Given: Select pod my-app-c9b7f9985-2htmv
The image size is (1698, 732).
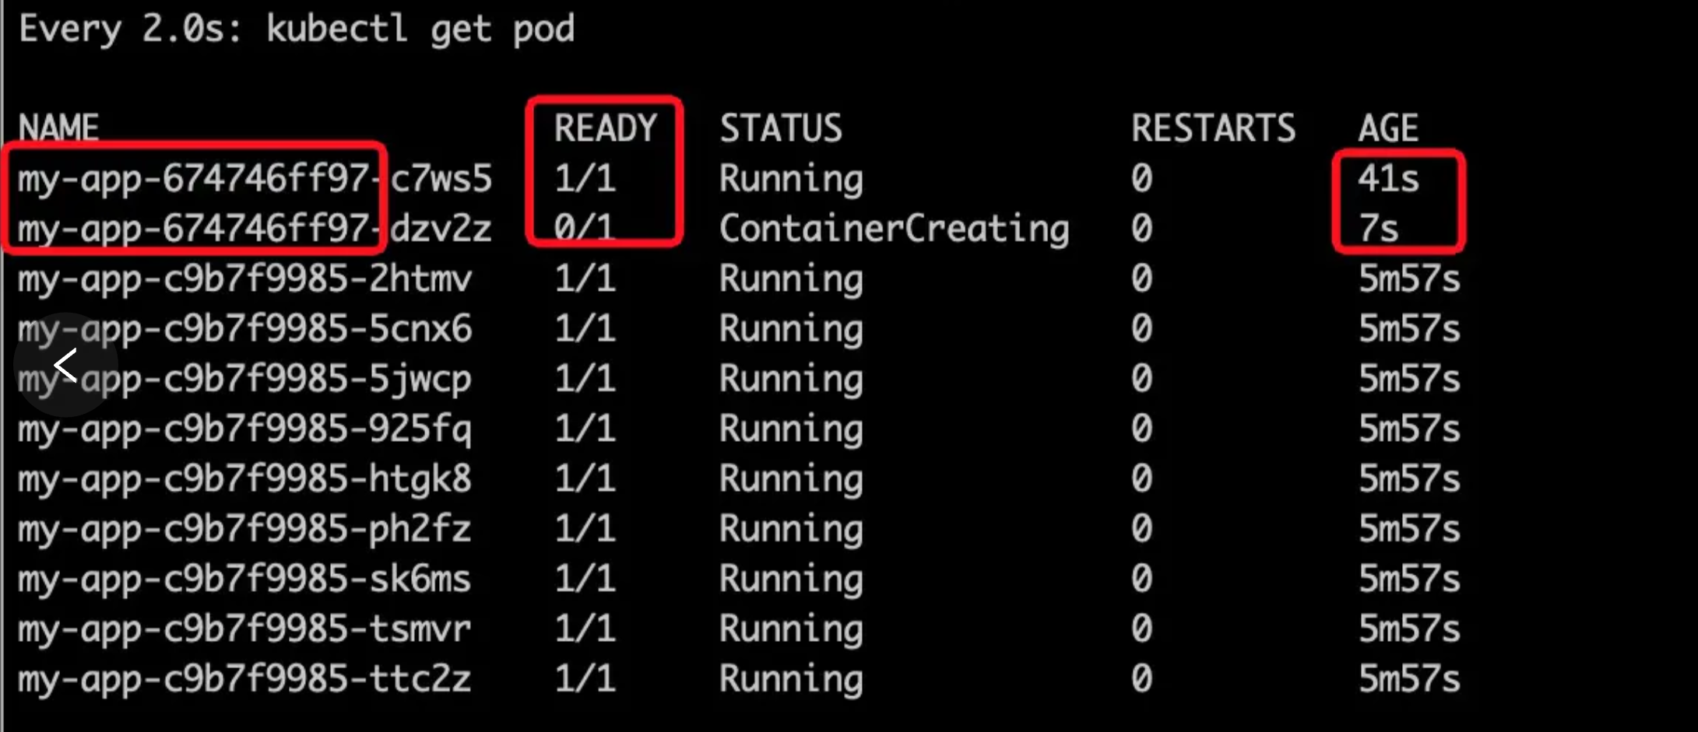Looking at the screenshot, I should coord(244,278).
